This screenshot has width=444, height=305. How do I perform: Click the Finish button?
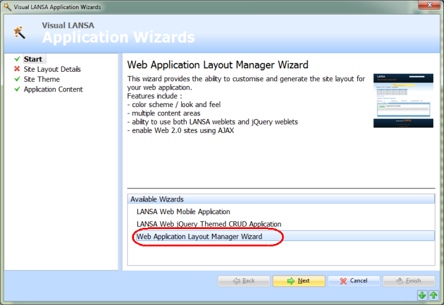(409, 280)
